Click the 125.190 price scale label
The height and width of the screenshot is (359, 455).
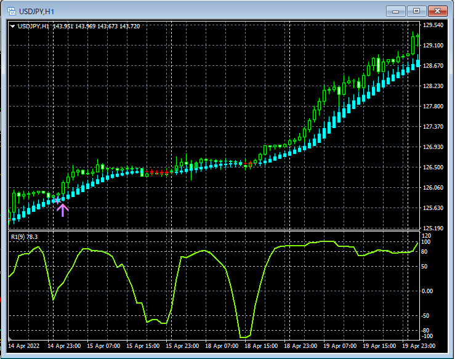coord(433,228)
